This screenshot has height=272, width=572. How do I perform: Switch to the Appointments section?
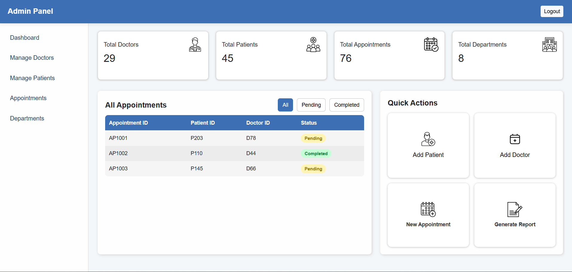(28, 98)
